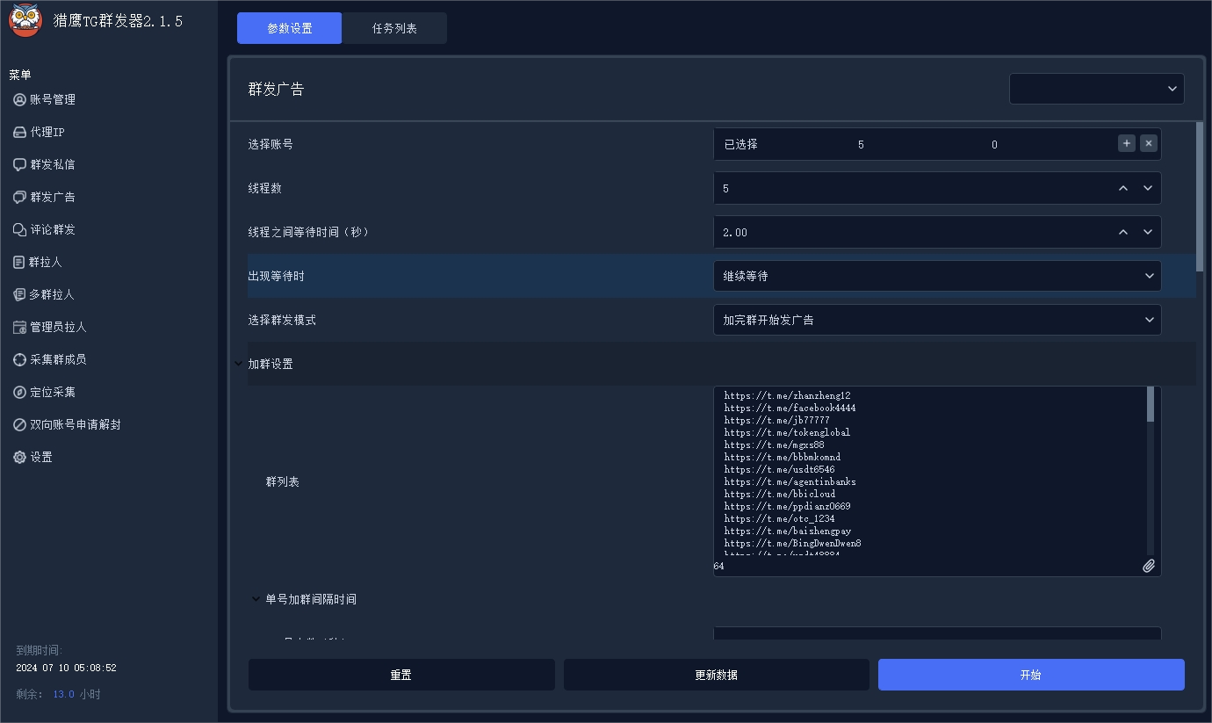Click the 群列表 textarea scrollbar
The width and height of the screenshot is (1212, 723).
1151,404
